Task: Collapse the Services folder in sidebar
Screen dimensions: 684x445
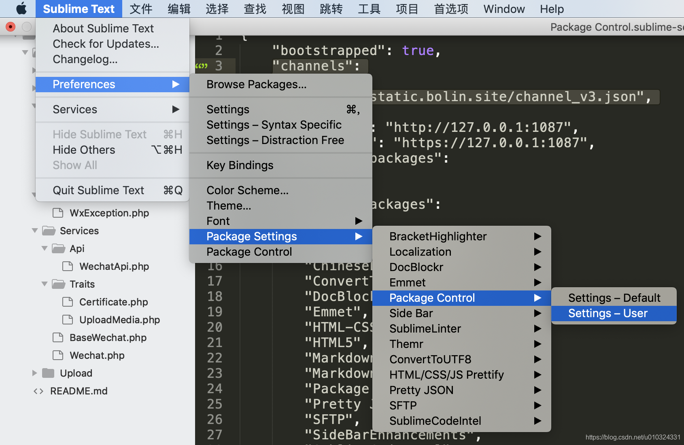Action: click(x=35, y=231)
